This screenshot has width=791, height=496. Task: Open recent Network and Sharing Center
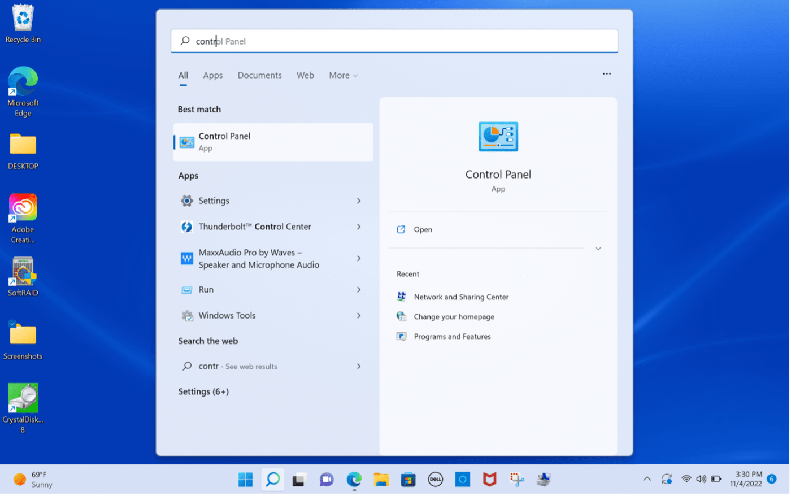coord(462,298)
